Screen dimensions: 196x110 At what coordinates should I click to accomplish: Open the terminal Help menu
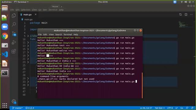click(76, 35)
